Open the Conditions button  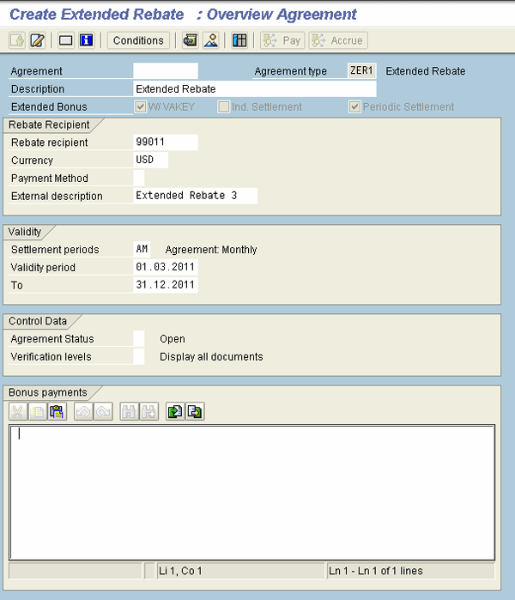coord(138,40)
